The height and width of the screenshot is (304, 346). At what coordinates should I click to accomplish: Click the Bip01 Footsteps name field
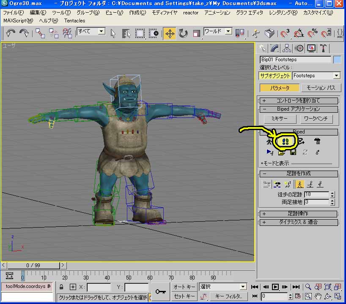pyautogui.click(x=295, y=60)
